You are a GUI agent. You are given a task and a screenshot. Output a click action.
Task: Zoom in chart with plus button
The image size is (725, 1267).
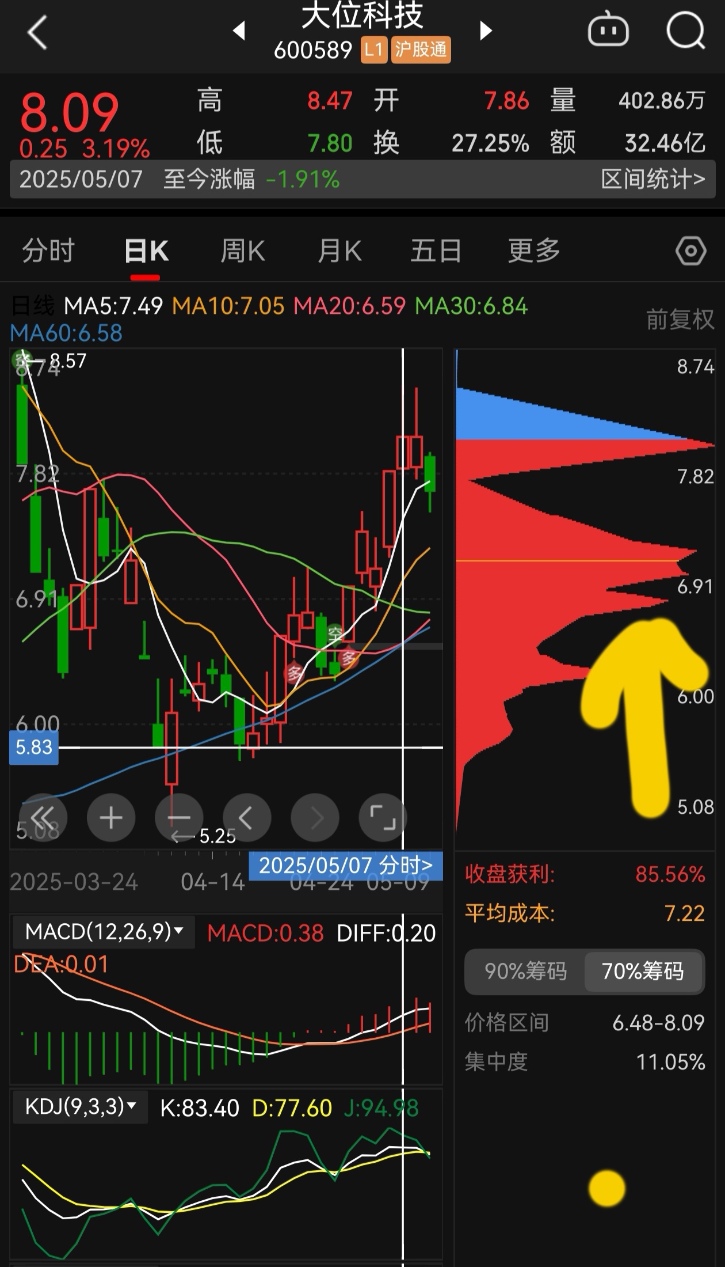(111, 817)
